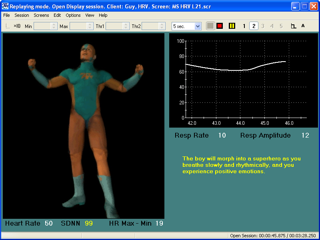The width and height of the screenshot is (320, 240).
Task: Click the superhero animation display
Action: 84,126
